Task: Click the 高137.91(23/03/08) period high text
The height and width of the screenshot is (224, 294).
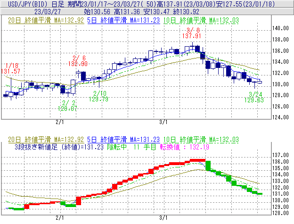Action: click(x=187, y=4)
